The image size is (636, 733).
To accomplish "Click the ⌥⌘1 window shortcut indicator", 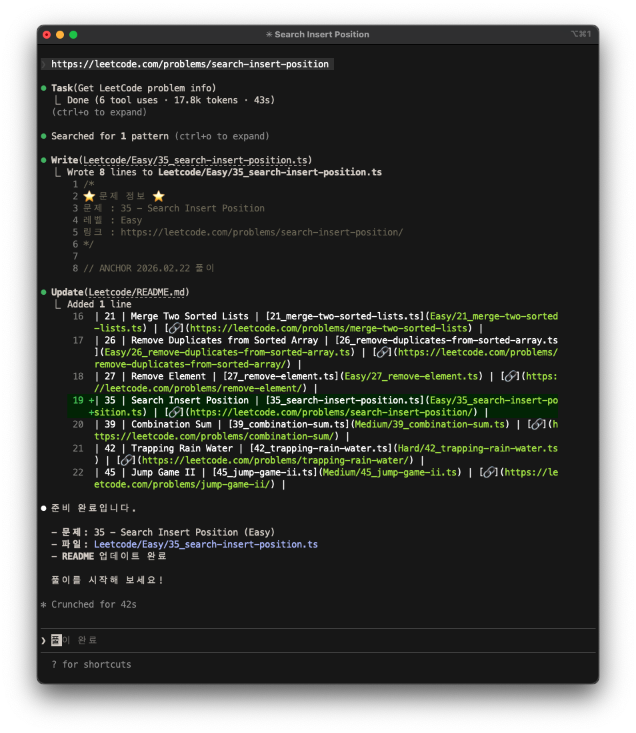I will click(x=580, y=34).
